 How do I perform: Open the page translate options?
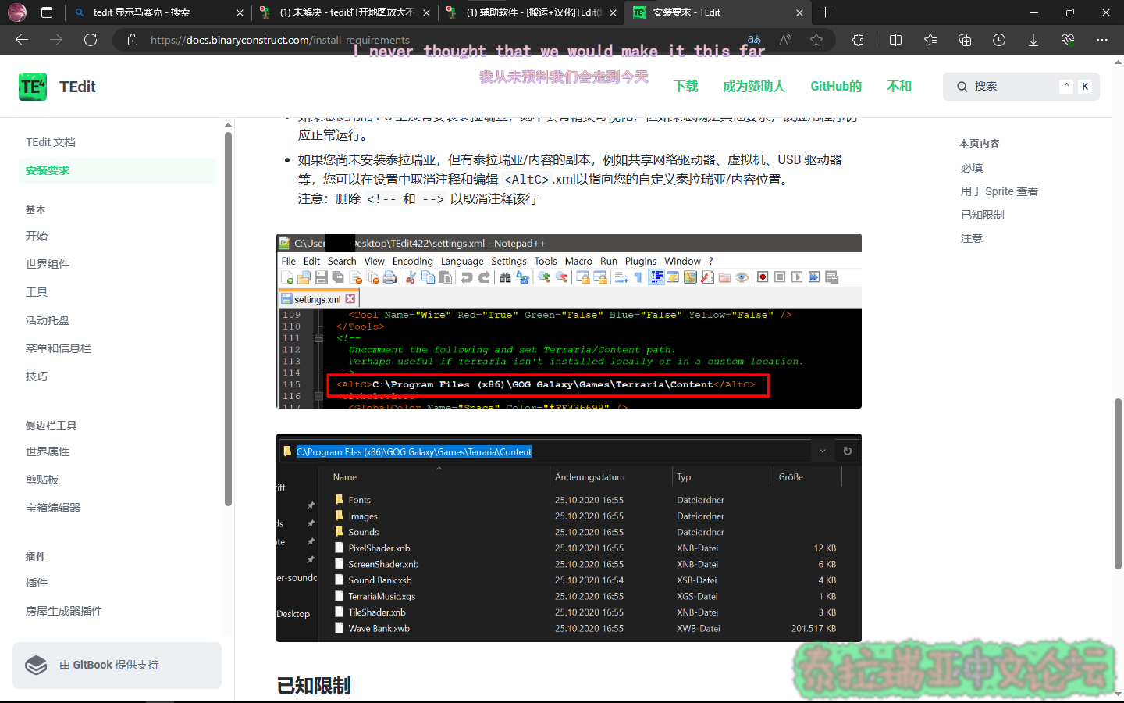tap(754, 40)
